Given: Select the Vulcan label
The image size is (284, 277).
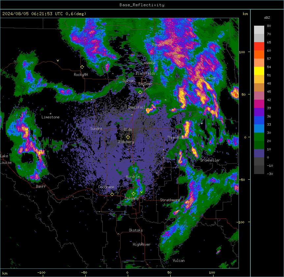Looking at the screenshot, I should (x=179, y=261).
